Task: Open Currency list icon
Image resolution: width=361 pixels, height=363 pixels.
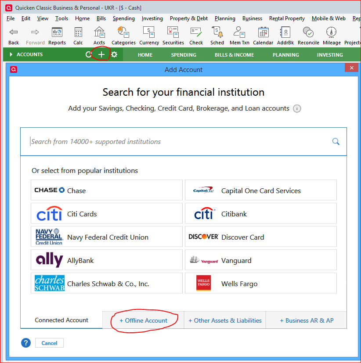Action: (x=149, y=36)
